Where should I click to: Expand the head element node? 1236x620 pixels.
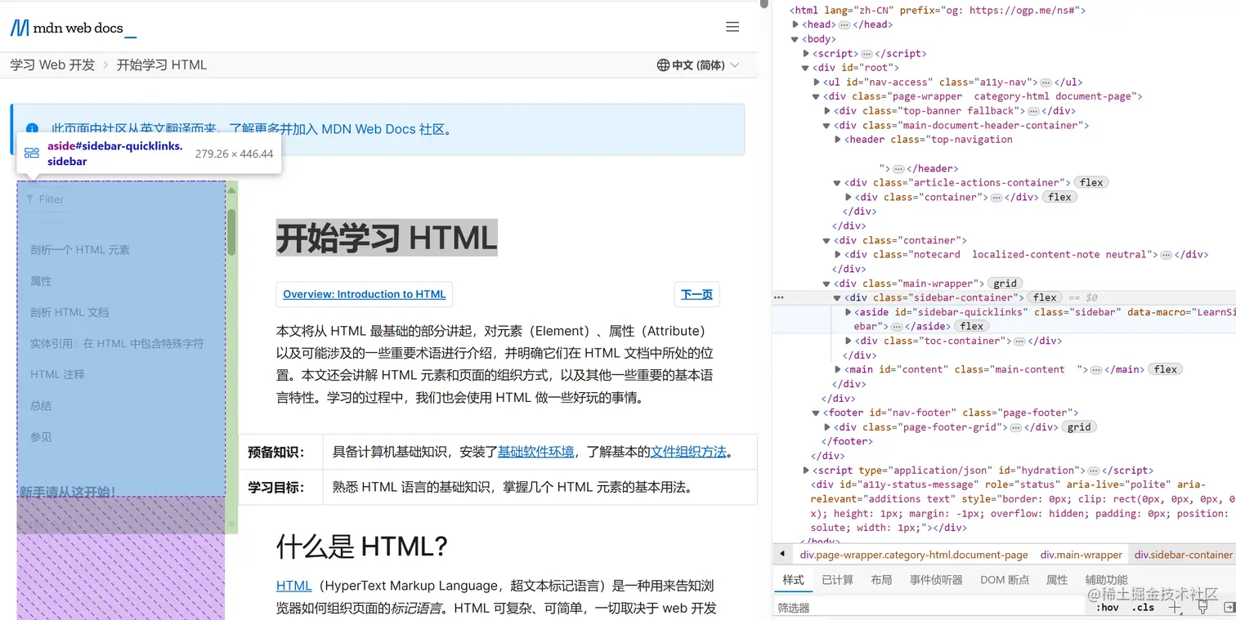tap(795, 25)
